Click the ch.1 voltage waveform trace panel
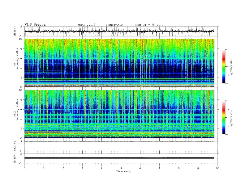Image resolution: width=245 pixels, height=189 pixels. click(x=121, y=31)
